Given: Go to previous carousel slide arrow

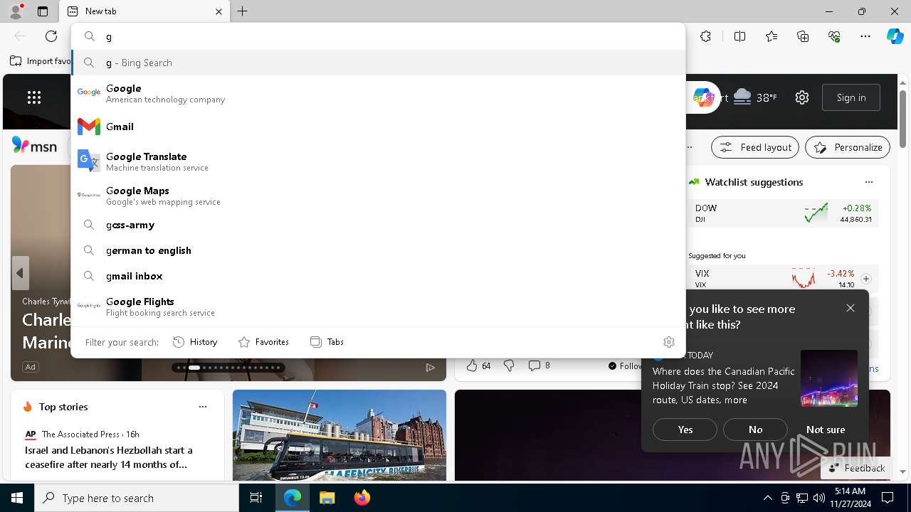Looking at the screenshot, I should click(x=20, y=273).
